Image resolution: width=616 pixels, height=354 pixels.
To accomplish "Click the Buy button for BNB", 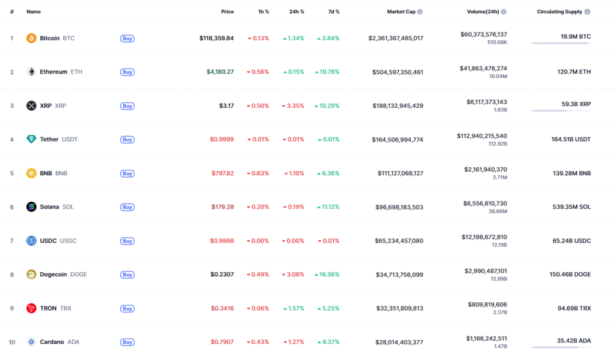I will [128, 173].
